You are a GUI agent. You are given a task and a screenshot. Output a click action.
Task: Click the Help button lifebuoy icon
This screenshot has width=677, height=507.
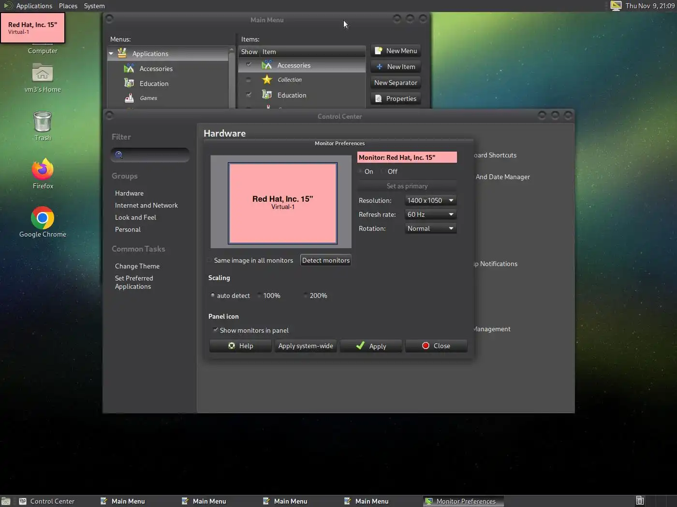[232, 346]
